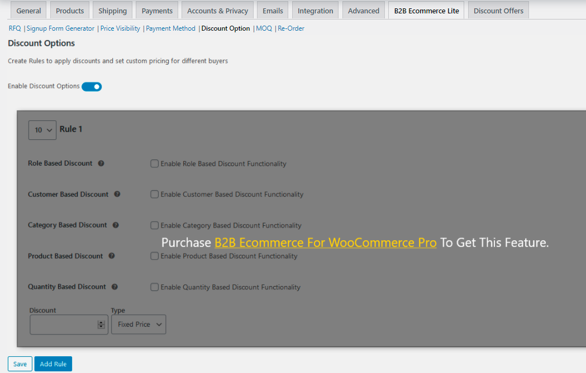Click the Discount Options heading

coord(41,43)
